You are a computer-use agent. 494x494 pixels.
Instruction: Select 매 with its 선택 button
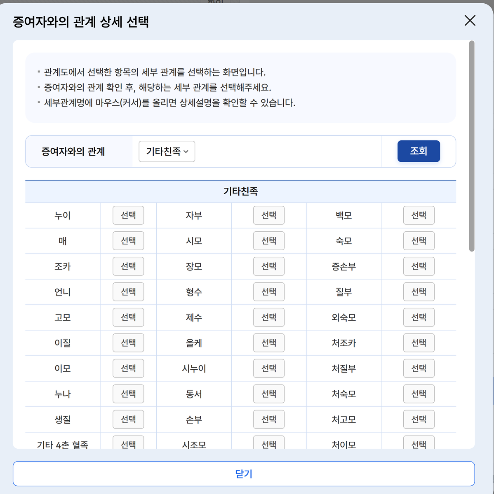click(128, 241)
